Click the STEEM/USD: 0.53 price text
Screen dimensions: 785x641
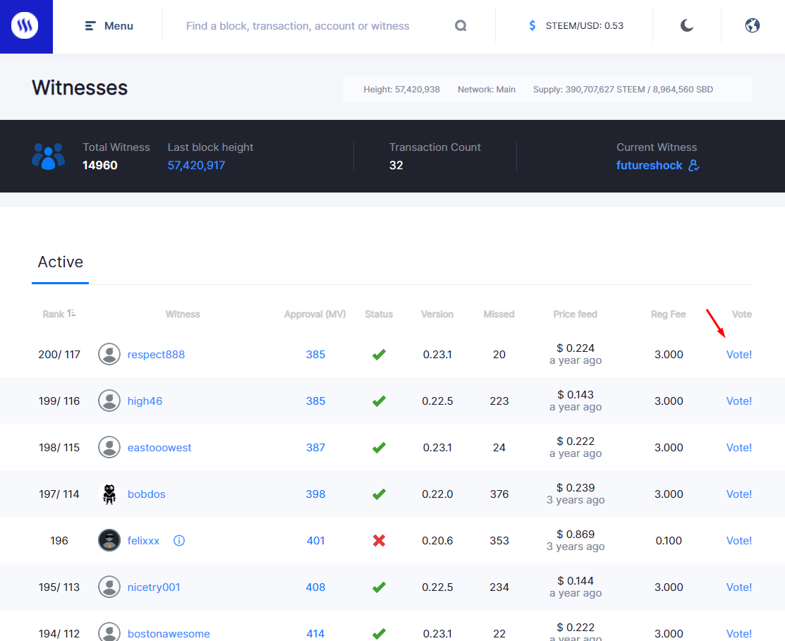(x=584, y=26)
